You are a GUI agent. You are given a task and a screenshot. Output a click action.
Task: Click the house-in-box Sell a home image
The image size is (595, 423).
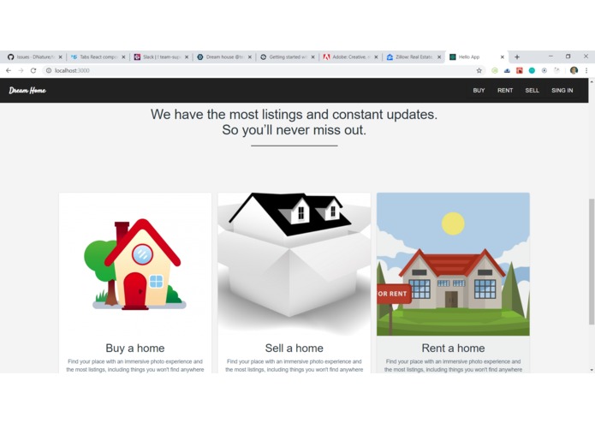pos(295,264)
